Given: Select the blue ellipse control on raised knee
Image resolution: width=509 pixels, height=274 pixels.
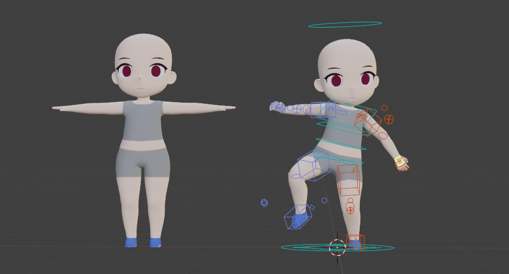Looking at the screenshot, I should [297, 176].
